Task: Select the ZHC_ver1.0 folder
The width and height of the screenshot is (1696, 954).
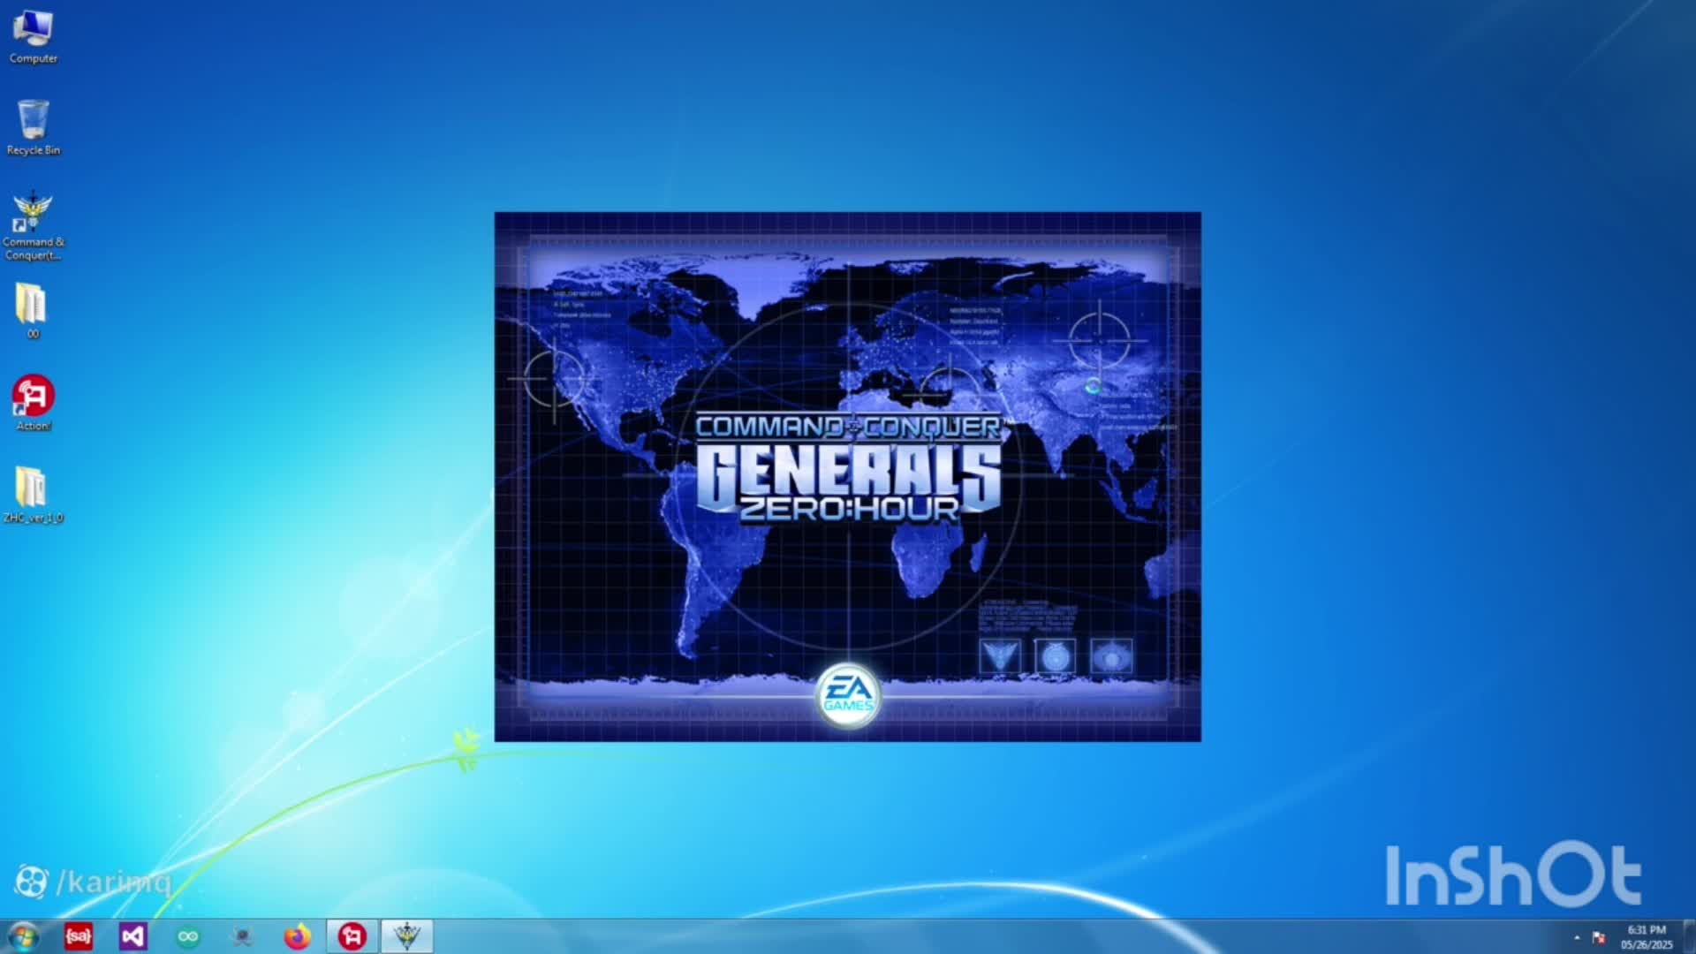Action: pyautogui.click(x=32, y=495)
